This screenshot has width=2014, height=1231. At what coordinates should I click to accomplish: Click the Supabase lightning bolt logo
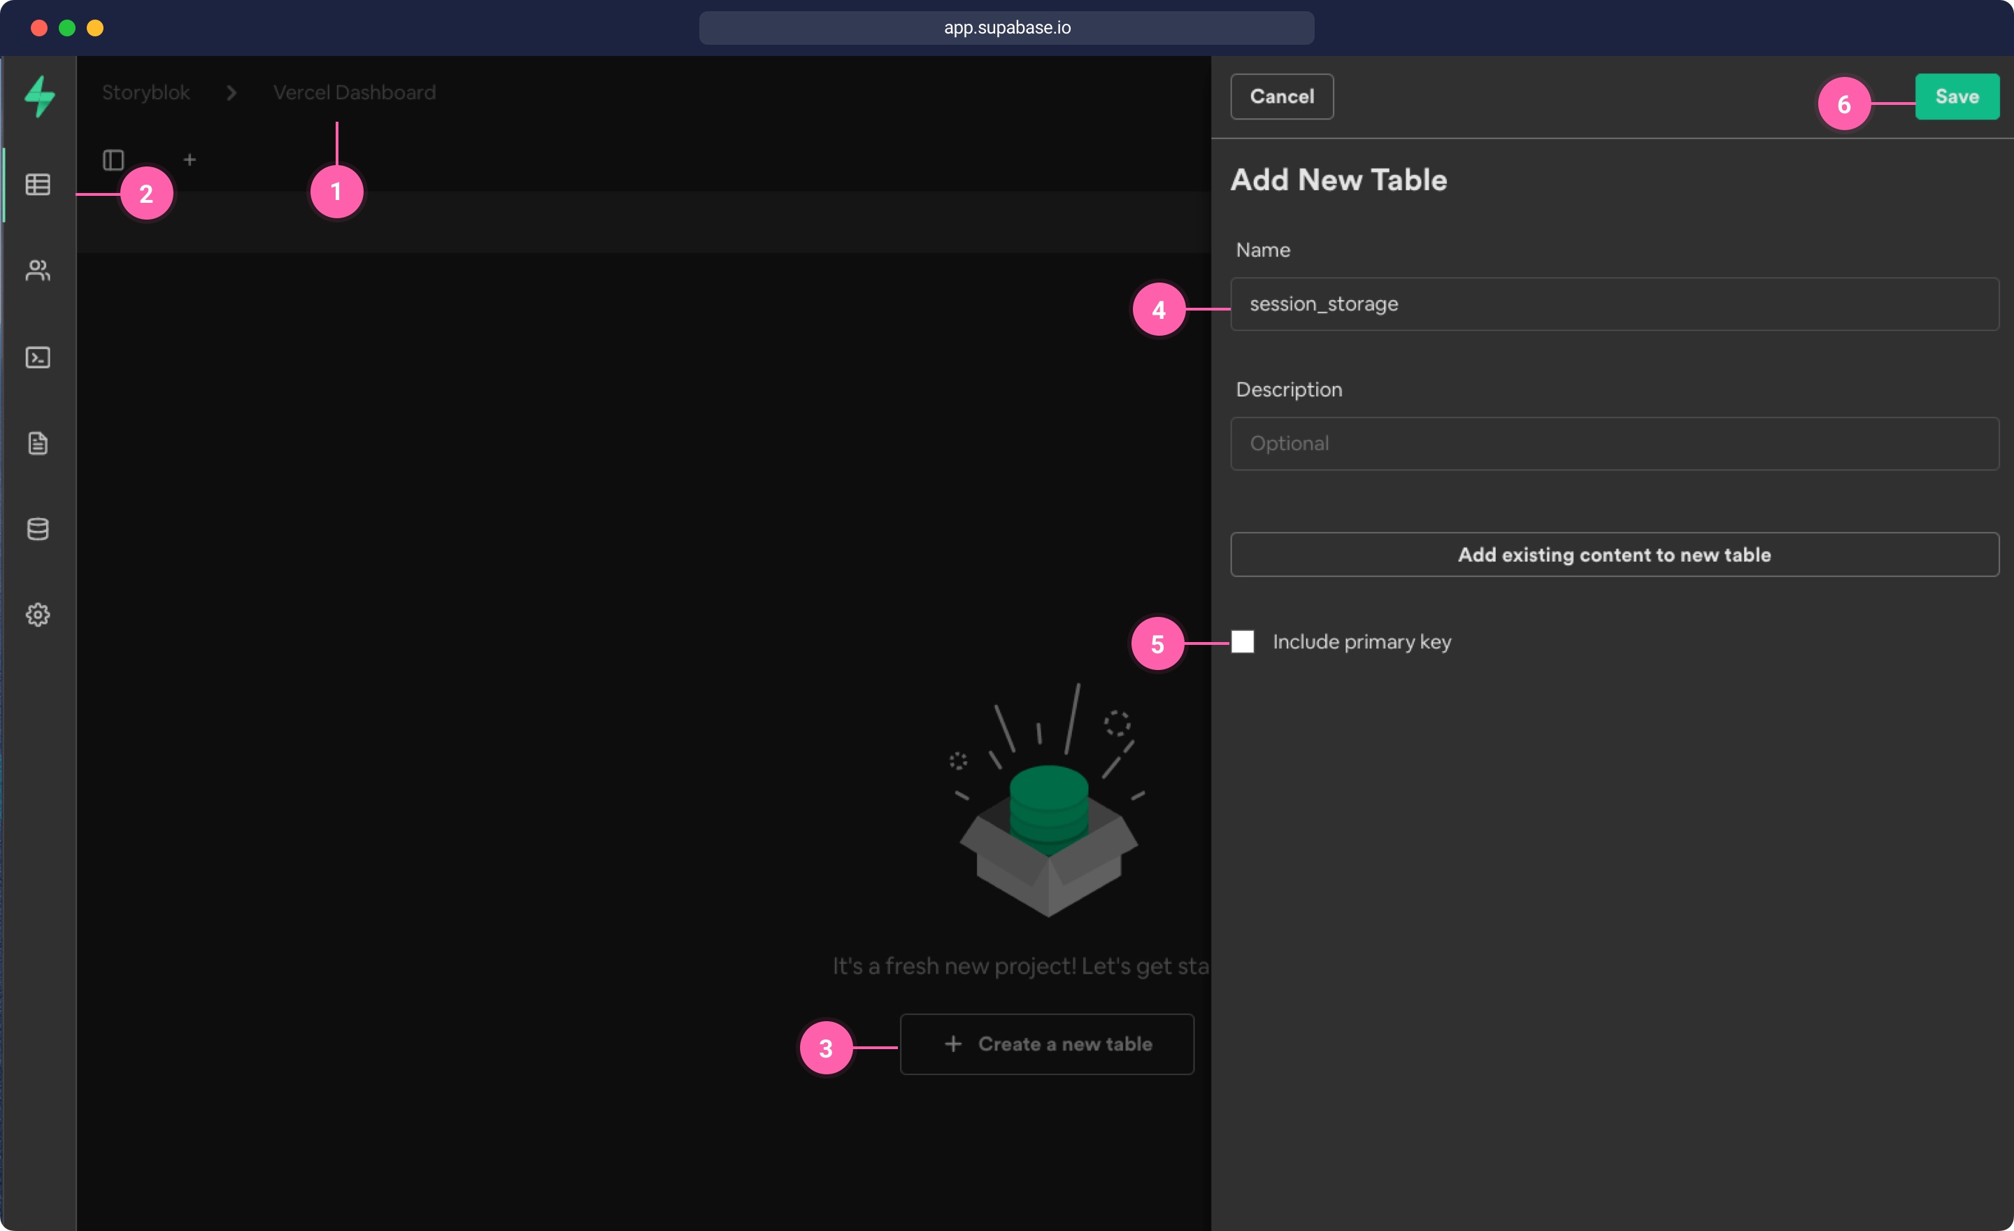click(39, 97)
